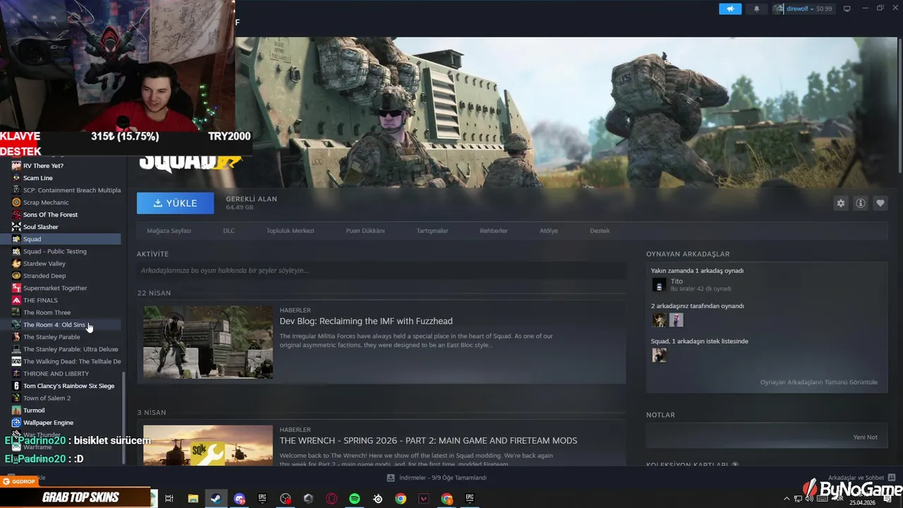Screen dimensions: 903x508
Task: Click first avatar under friends who played
Action: click(659, 320)
